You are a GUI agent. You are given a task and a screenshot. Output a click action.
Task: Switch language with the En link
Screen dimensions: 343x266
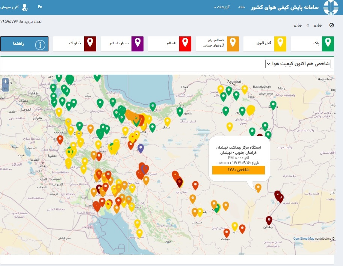click(40, 7)
